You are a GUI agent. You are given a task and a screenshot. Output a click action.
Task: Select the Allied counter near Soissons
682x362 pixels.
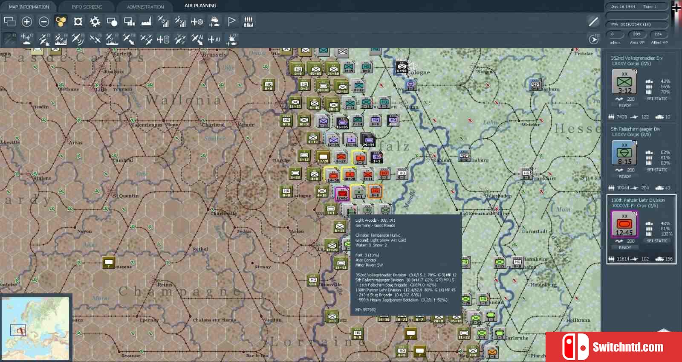(x=109, y=262)
